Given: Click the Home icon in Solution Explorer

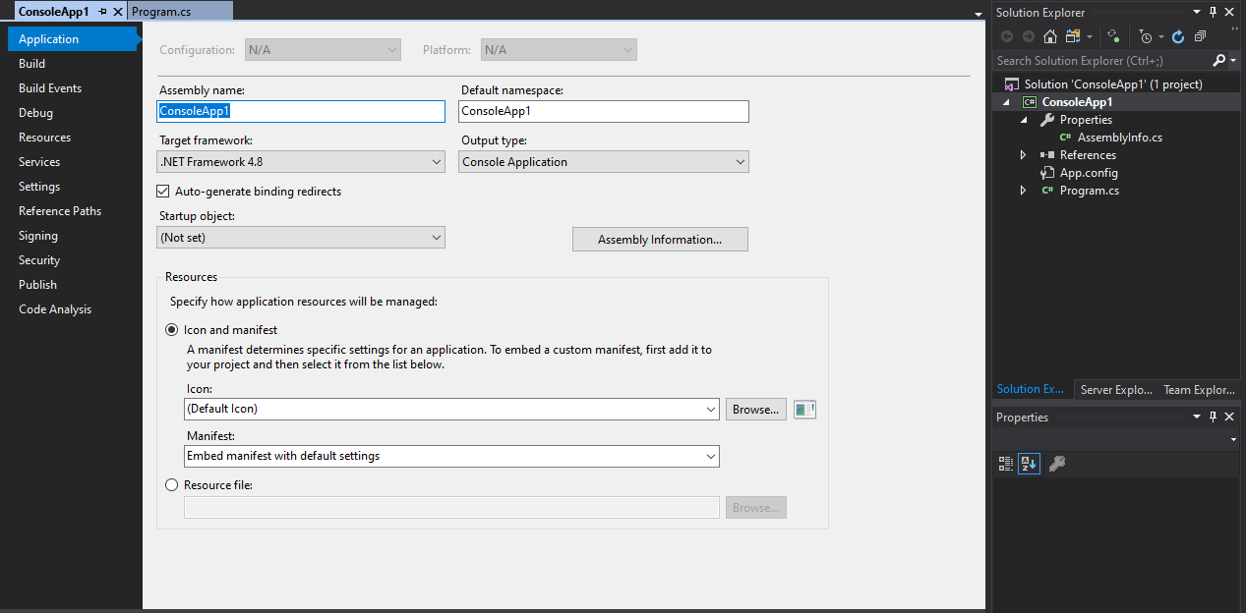Looking at the screenshot, I should (x=1050, y=36).
